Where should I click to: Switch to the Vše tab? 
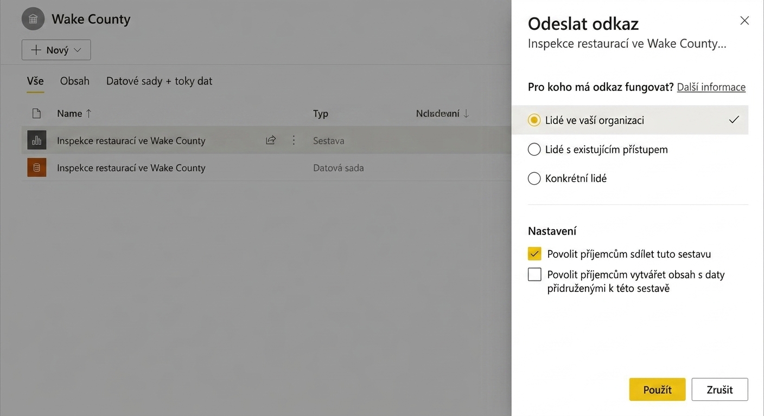tap(35, 81)
